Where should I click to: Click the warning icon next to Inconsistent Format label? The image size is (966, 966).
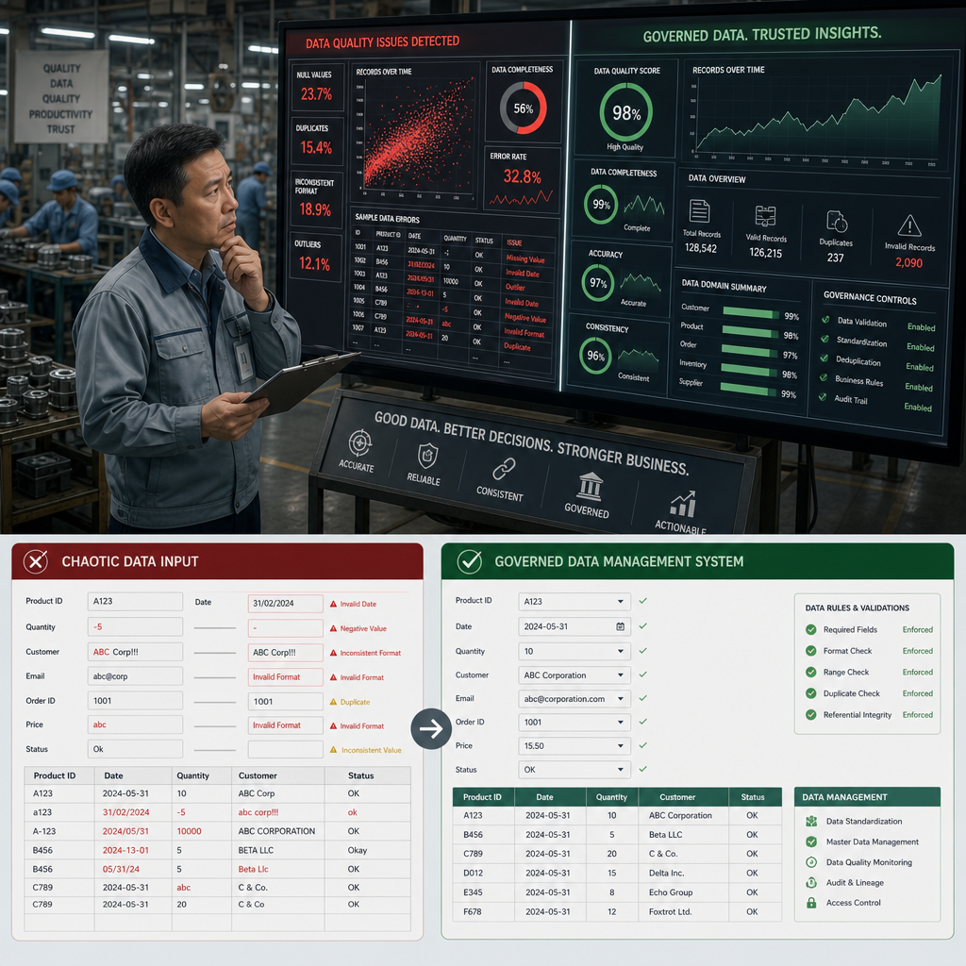click(x=333, y=653)
